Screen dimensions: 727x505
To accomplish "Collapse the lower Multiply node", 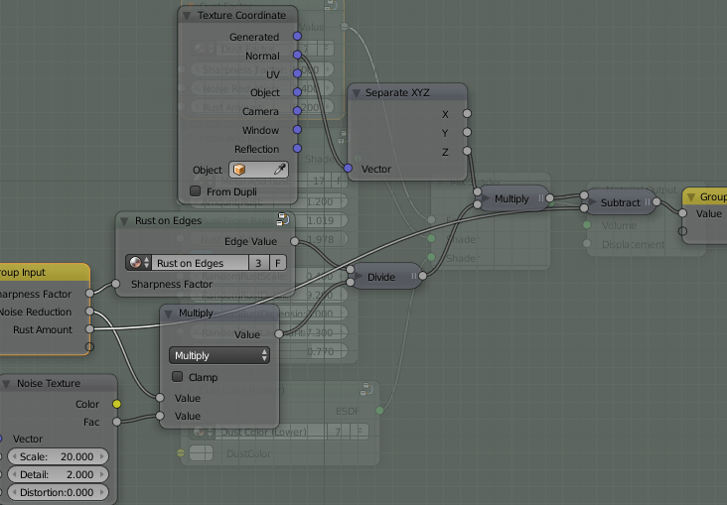I will click(x=168, y=314).
